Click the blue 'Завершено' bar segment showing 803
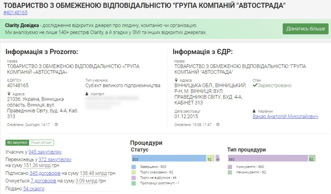 (x=169, y=158)
